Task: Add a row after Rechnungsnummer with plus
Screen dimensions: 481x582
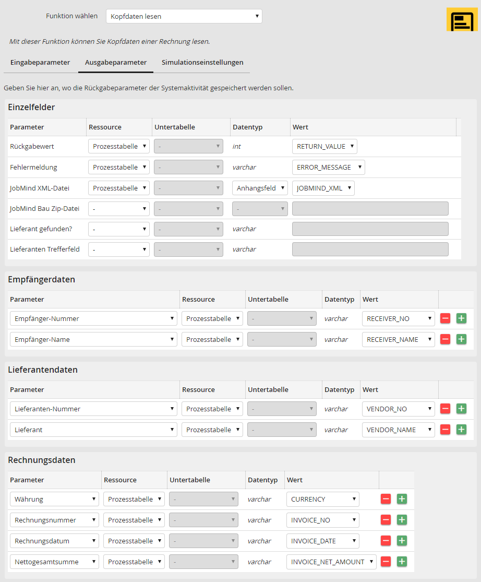Action: pyautogui.click(x=402, y=520)
